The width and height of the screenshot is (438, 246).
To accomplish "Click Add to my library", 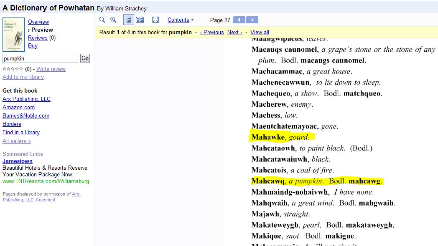I will 23,77.
